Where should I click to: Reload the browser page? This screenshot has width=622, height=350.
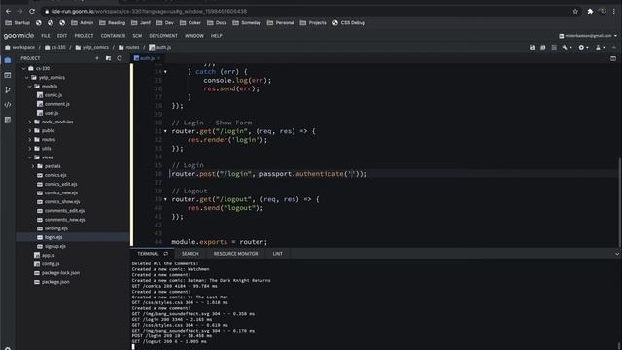[x=32, y=11]
